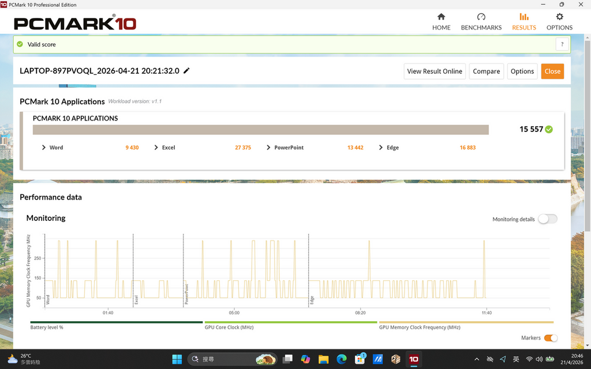
Task: Click the PowerPoint marker line on chart
Action: coord(184,270)
